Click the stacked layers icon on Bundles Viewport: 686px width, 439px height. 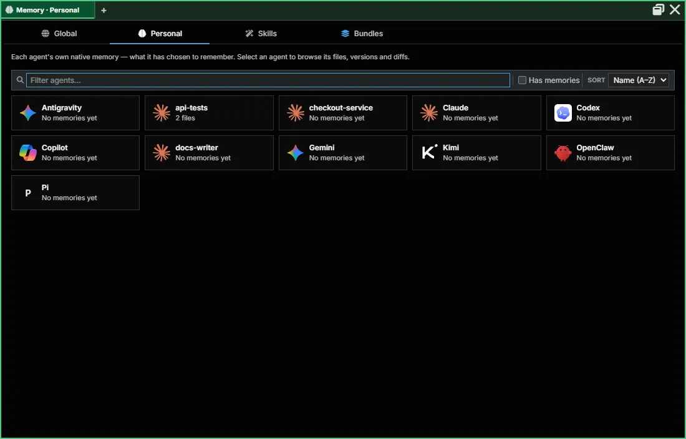tap(345, 33)
